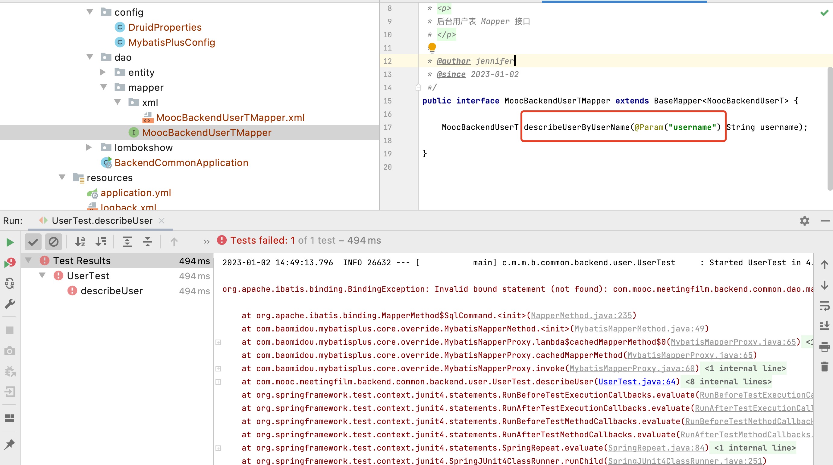Collapse the config folder
This screenshot has width=833, height=465.
coord(90,12)
